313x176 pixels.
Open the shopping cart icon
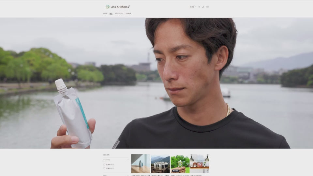click(x=207, y=7)
